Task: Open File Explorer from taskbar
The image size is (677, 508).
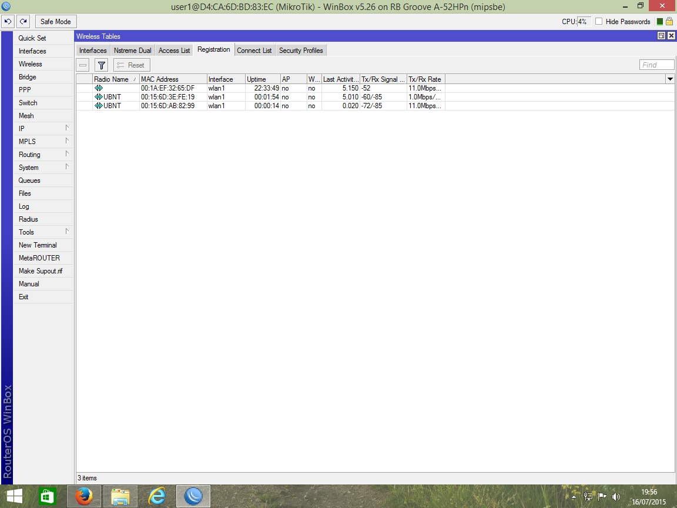Action: [x=120, y=496]
